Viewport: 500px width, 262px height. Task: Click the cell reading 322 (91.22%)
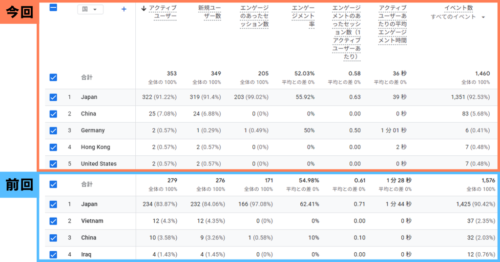(x=160, y=97)
